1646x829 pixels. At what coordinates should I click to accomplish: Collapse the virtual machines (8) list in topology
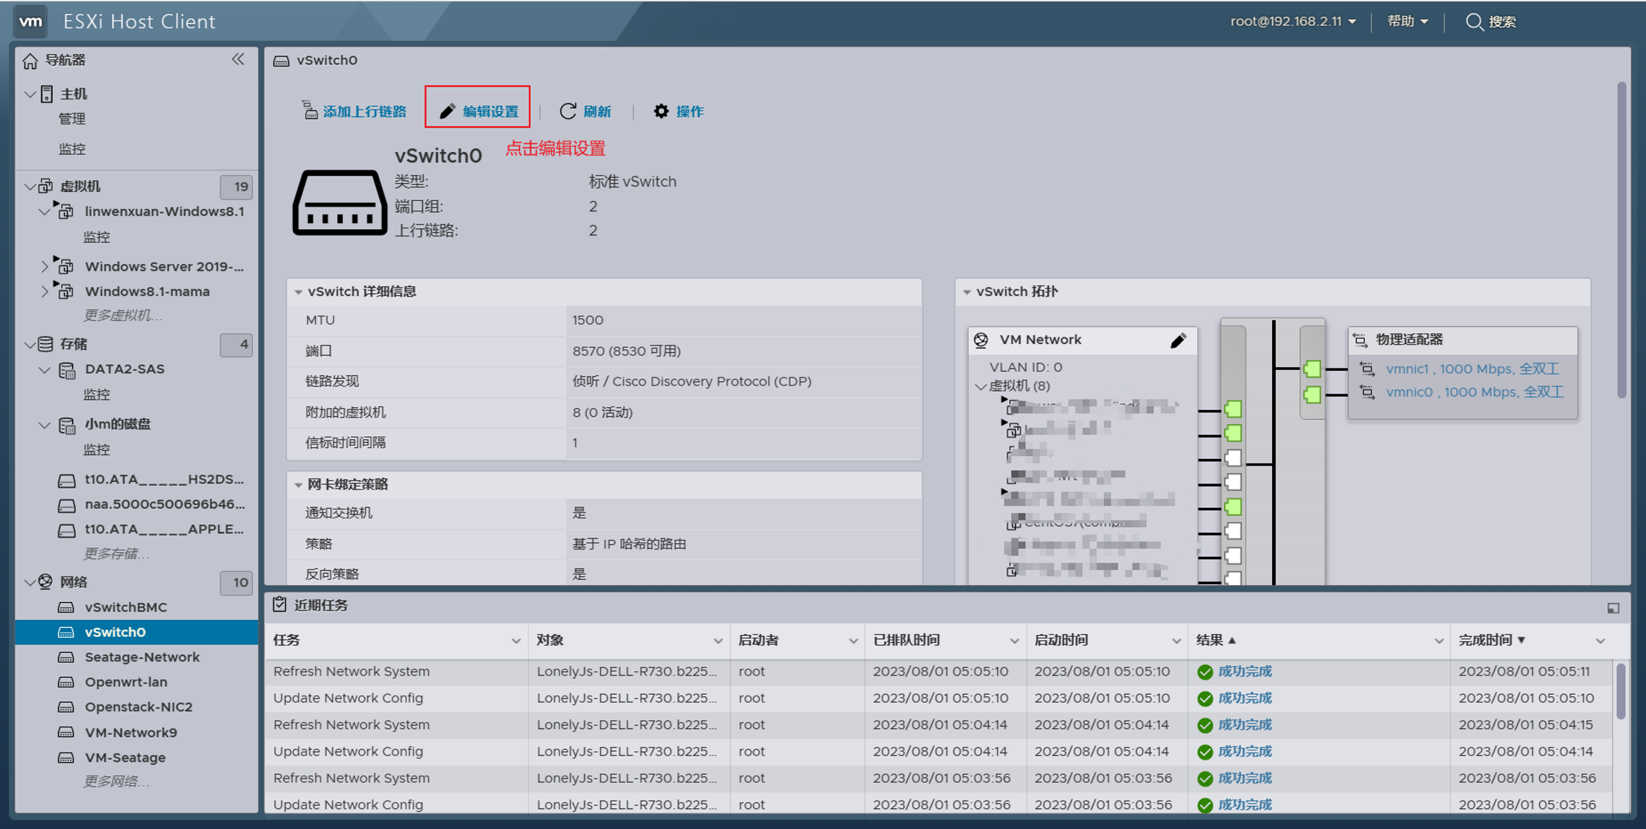pyautogui.click(x=981, y=386)
